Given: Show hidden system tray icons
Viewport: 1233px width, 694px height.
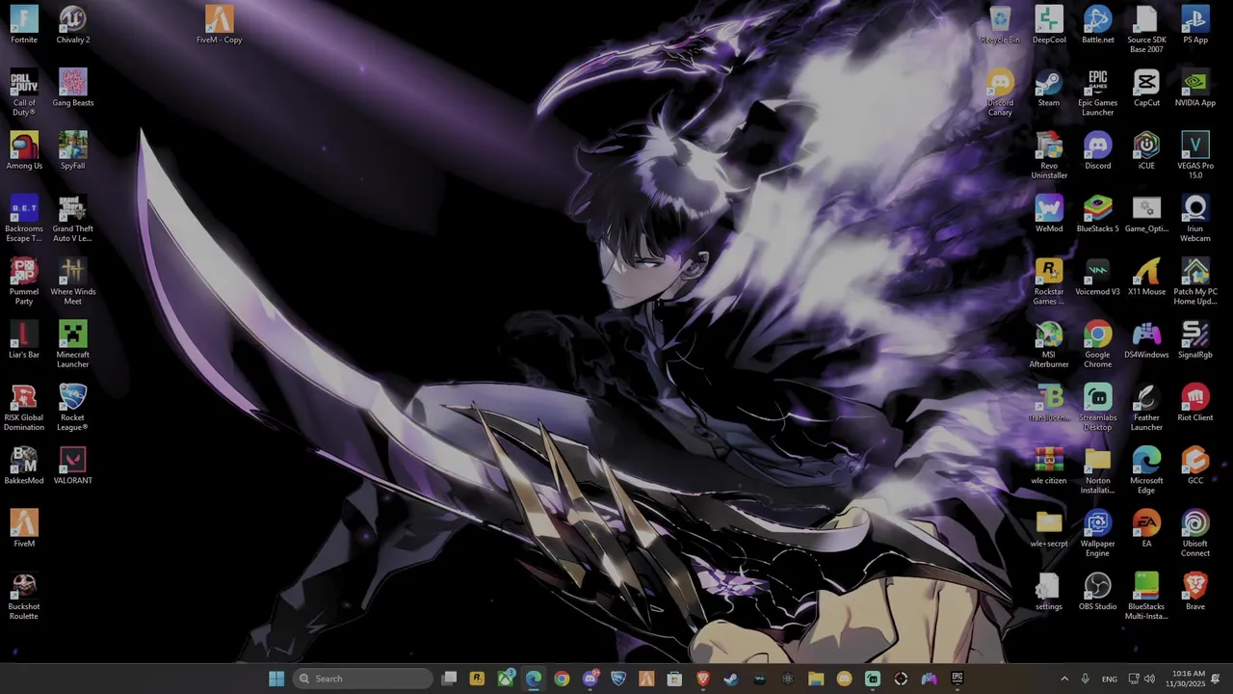Looking at the screenshot, I should 1064,679.
